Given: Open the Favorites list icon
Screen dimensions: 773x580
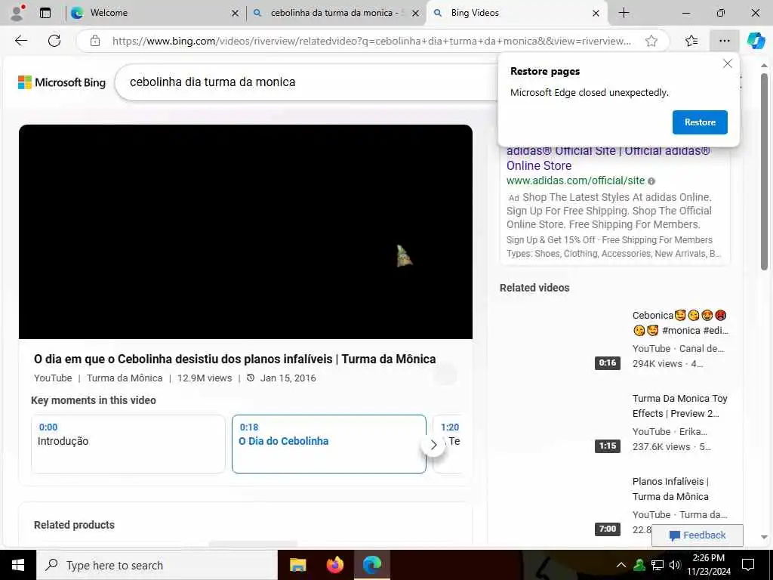Looking at the screenshot, I should point(691,41).
